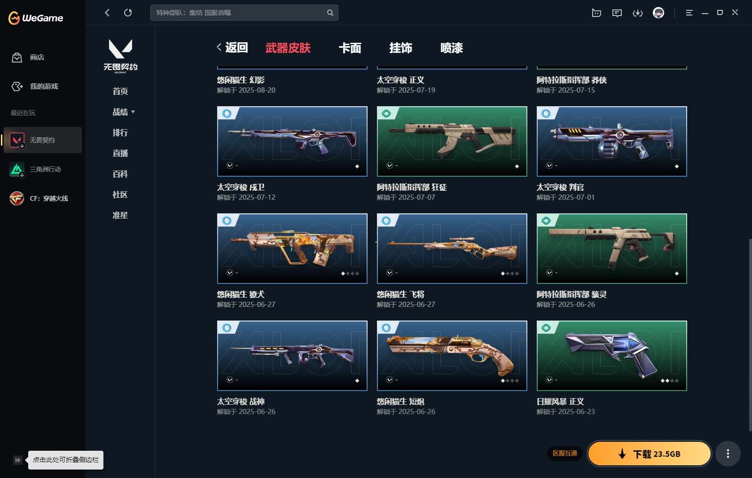Open the three-dot more options button

[728, 454]
